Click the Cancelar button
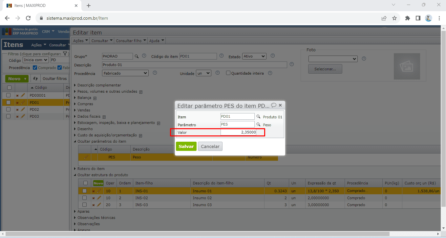Screen dimensions: 446x238 pyautogui.click(x=210, y=146)
